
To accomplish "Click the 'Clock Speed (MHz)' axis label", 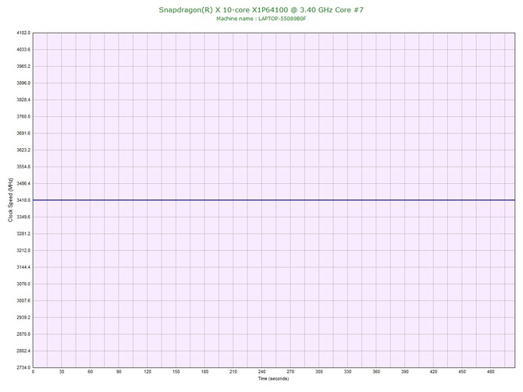I will click(11, 200).
